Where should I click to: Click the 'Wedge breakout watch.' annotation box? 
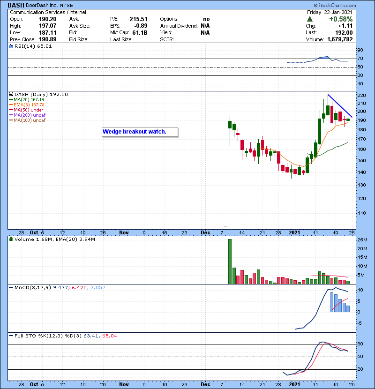point(140,132)
